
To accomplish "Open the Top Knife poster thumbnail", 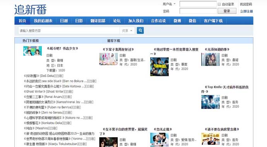I will 211,102.
